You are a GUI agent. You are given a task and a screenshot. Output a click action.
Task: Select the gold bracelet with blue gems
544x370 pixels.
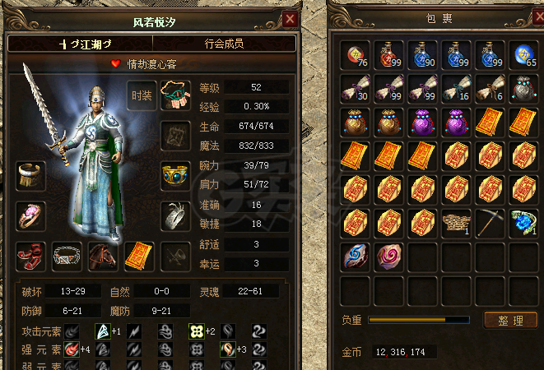[x=175, y=175]
